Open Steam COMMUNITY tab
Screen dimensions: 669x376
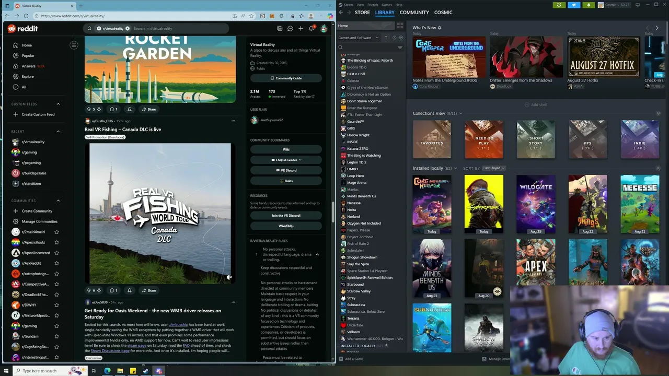pos(414,13)
